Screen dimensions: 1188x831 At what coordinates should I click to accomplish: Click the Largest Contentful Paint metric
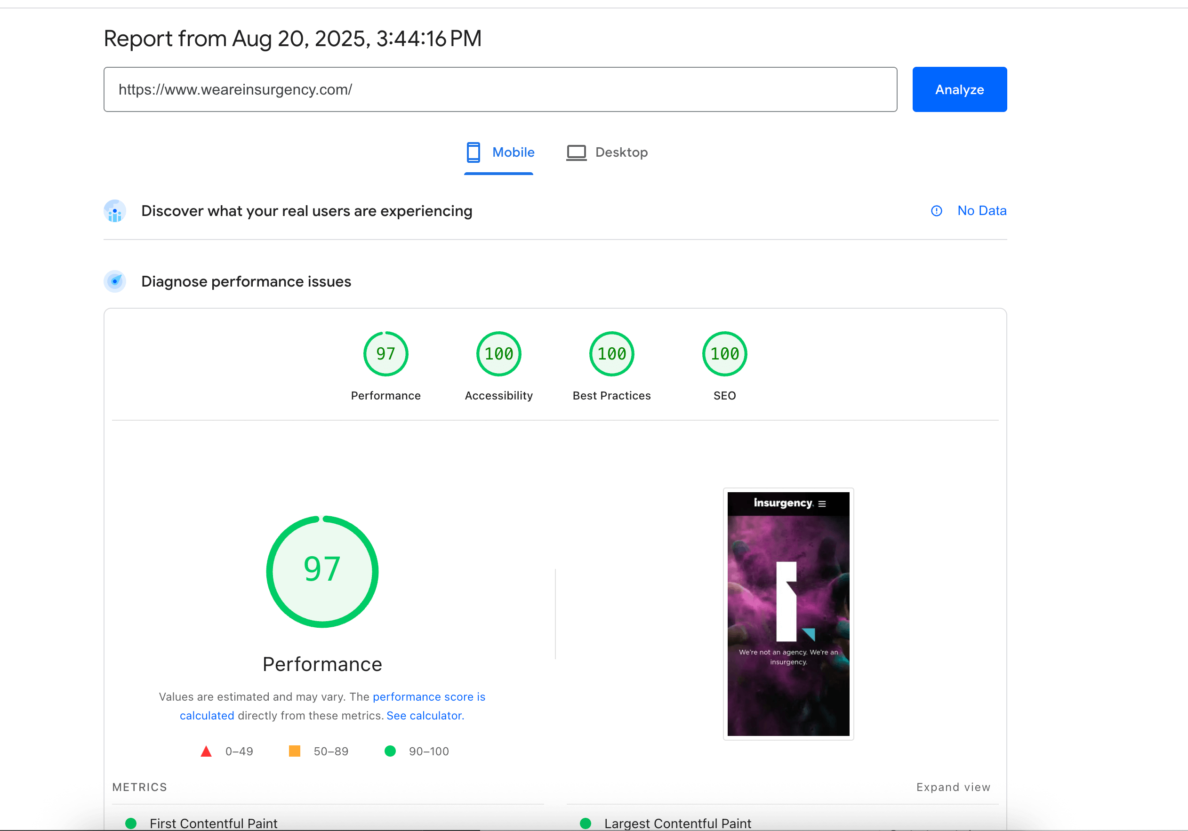coord(677,823)
